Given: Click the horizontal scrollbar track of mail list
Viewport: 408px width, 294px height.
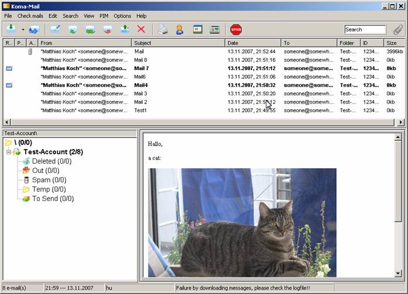Looking at the screenshot, I should 204,122.
